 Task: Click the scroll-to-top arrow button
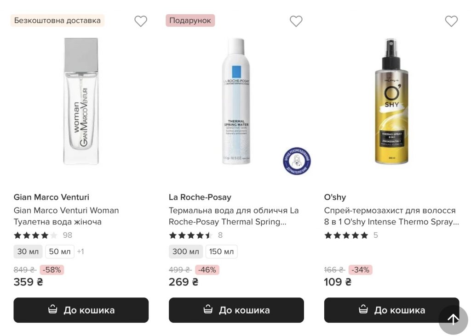(453, 319)
